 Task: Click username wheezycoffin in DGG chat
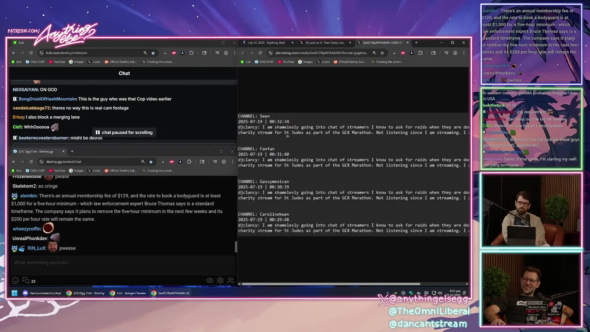tap(27, 229)
